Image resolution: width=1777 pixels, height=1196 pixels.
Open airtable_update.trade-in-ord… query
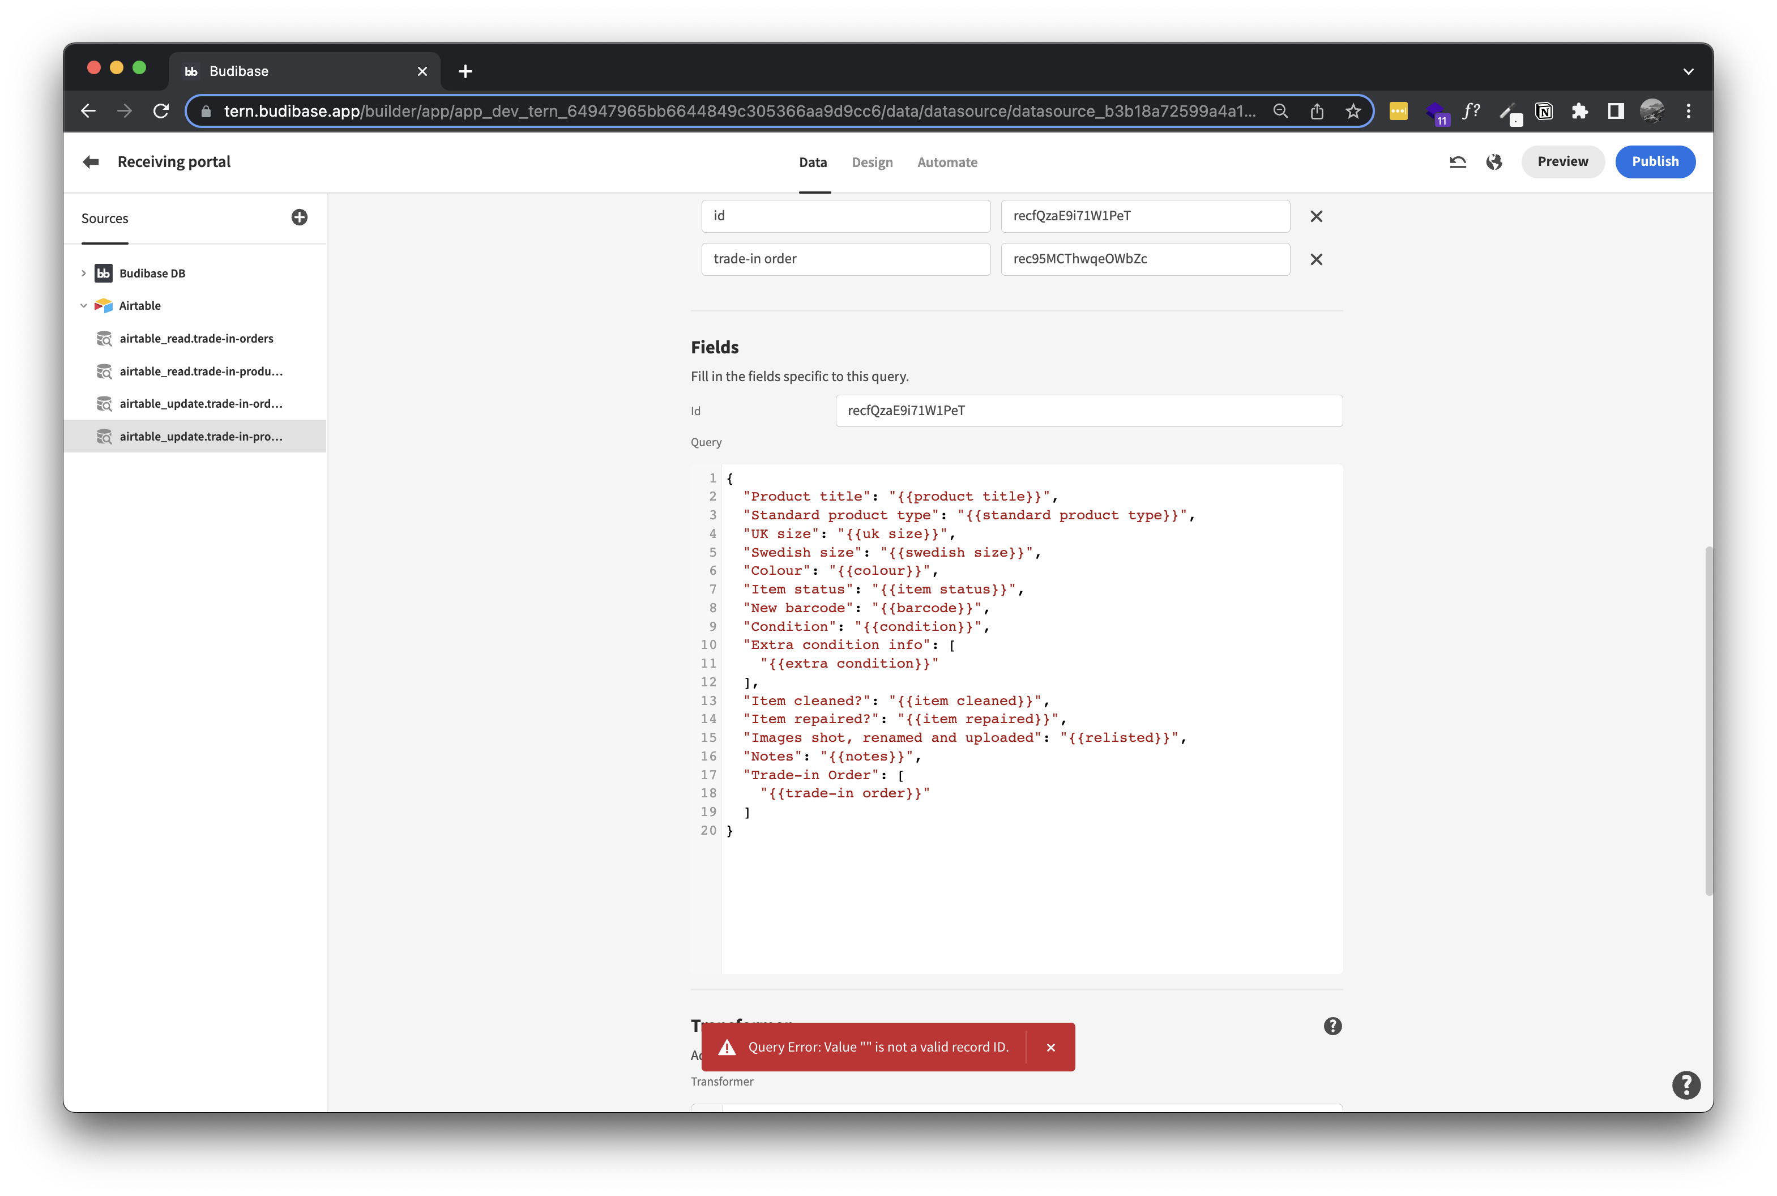[196, 404]
